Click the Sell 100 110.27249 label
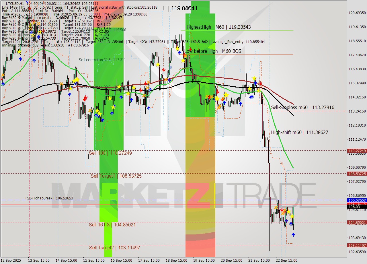 110,153
